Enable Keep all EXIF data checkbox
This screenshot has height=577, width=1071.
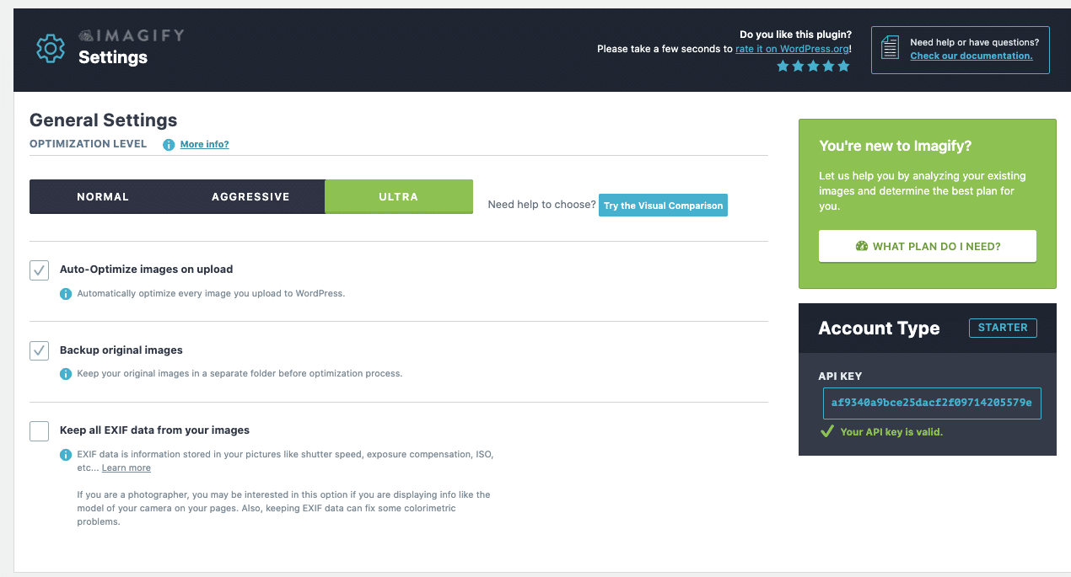click(40, 430)
